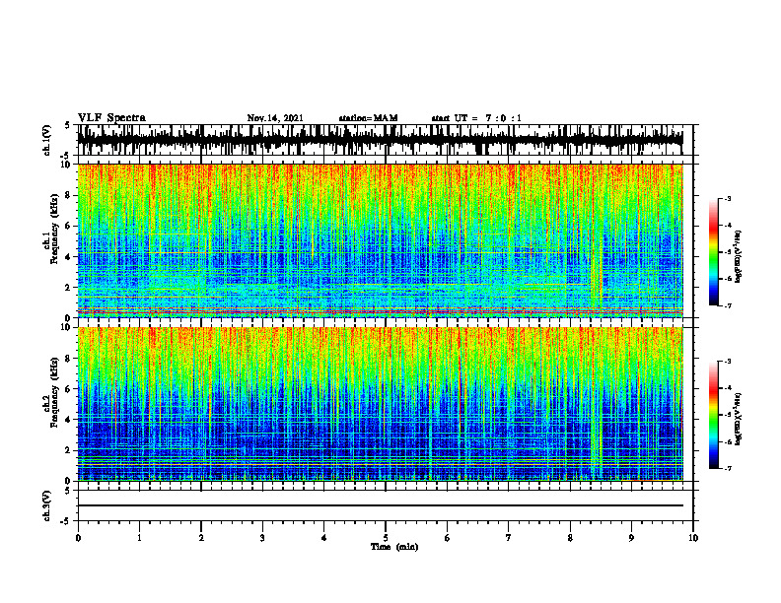Click the 'ch.3(V)' waveform axis label
The width and height of the screenshot is (781, 603).
47,505
